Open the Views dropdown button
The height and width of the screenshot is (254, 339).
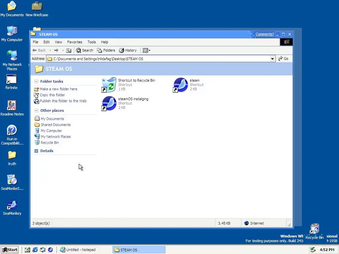[x=146, y=50]
